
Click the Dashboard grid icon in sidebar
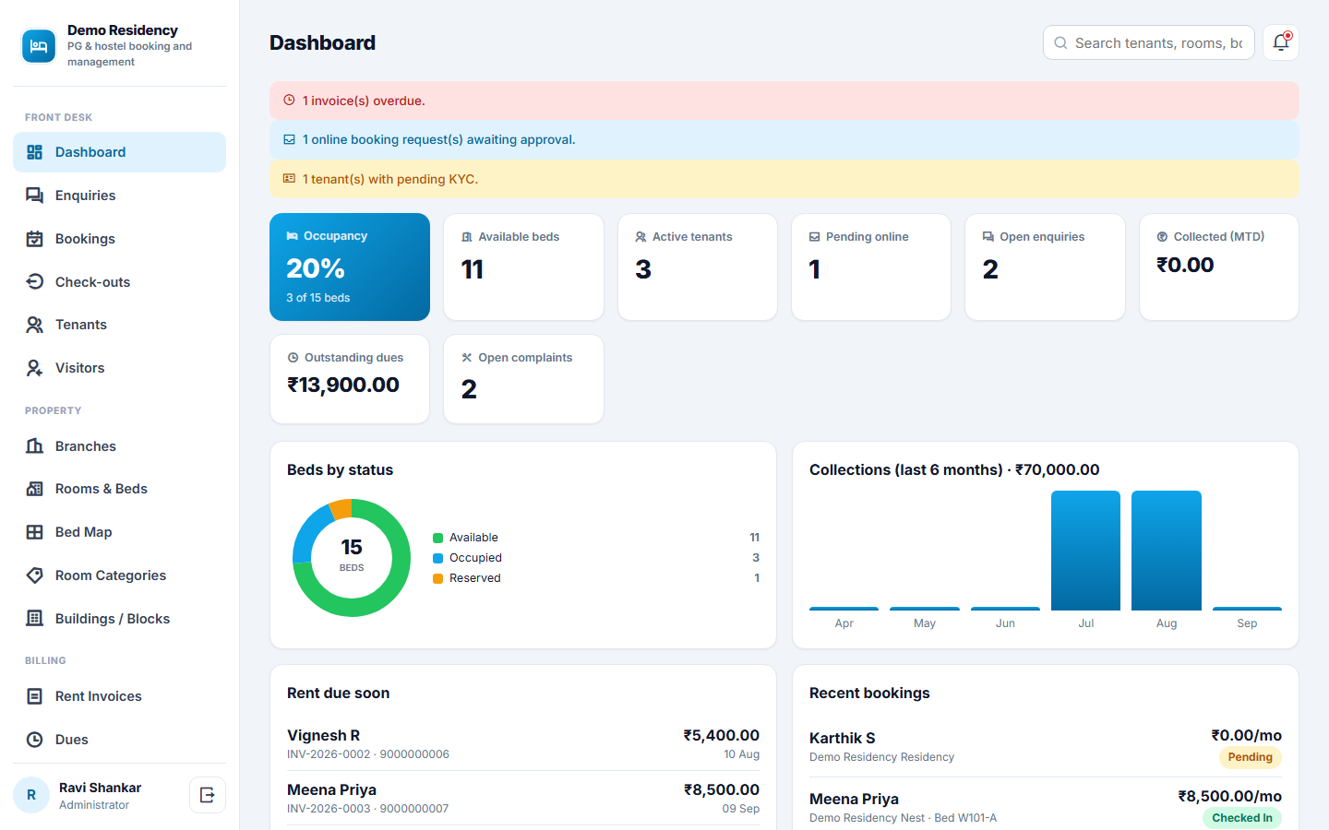[x=35, y=152]
